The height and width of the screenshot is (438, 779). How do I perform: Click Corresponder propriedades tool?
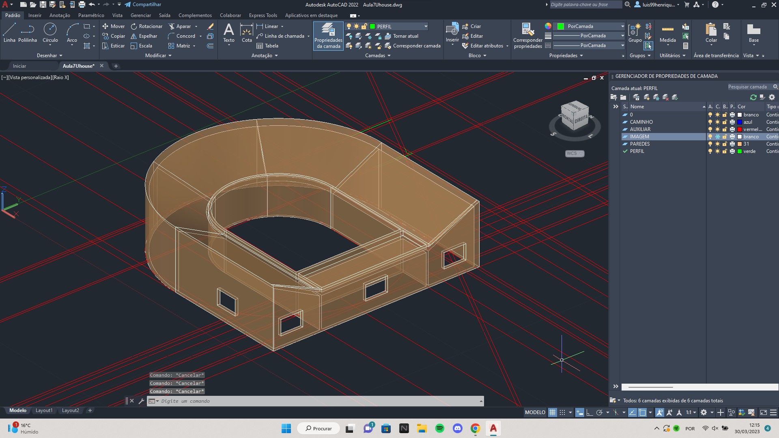[x=528, y=36]
